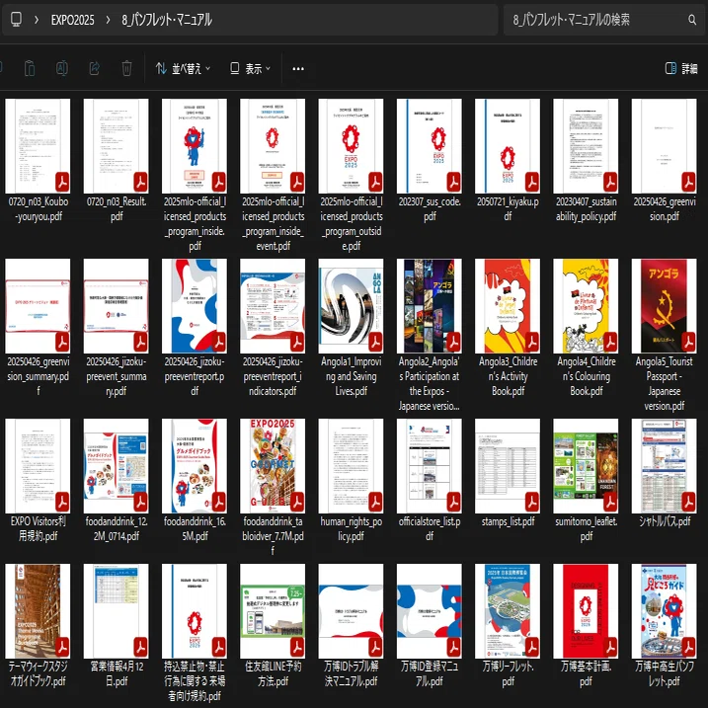
Task: Expand chevron after EXPO2025 breadcrumb
Action: pyautogui.click(x=108, y=20)
